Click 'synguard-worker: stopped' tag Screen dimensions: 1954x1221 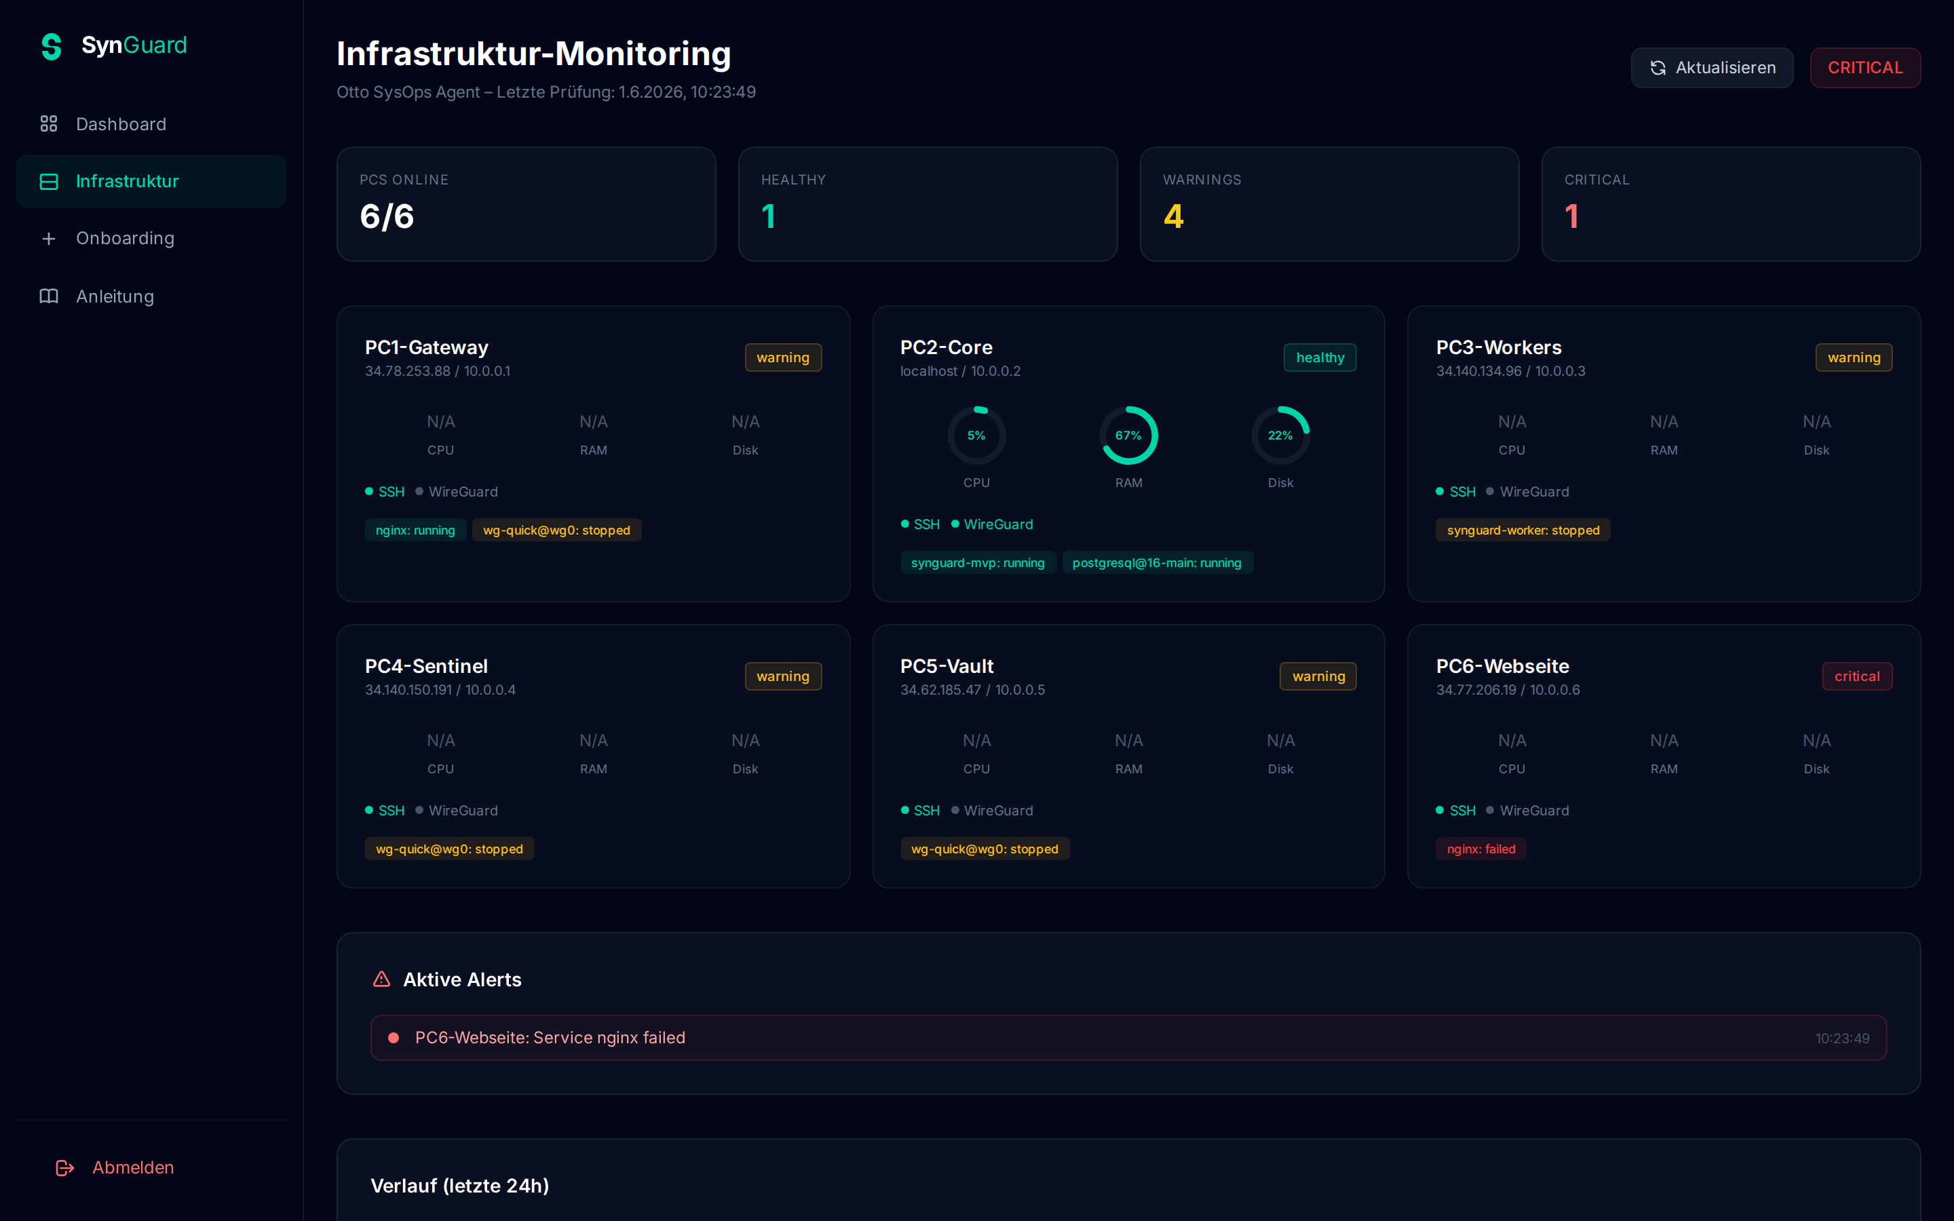click(1522, 530)
